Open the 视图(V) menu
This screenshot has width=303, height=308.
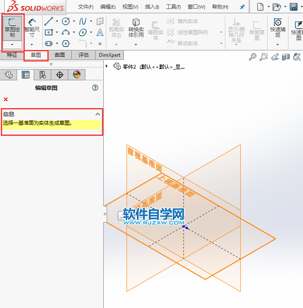130,7
